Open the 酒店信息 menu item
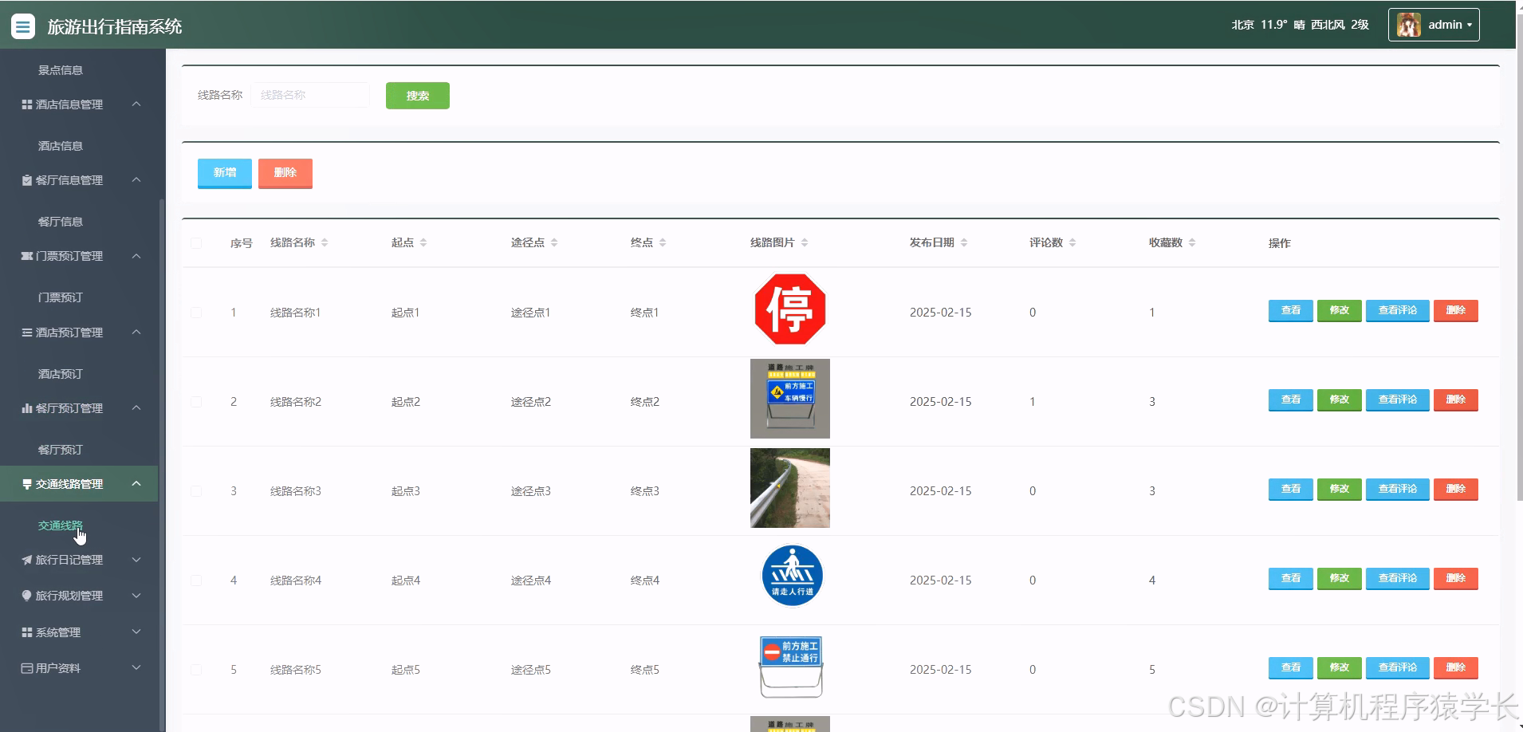This screenshot has width=1523, height=732. point(61,146)
